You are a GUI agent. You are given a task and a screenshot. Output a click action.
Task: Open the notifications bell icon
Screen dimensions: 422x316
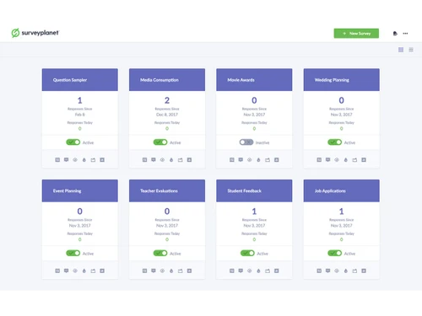pyautogui.click(x=395, y=34)
